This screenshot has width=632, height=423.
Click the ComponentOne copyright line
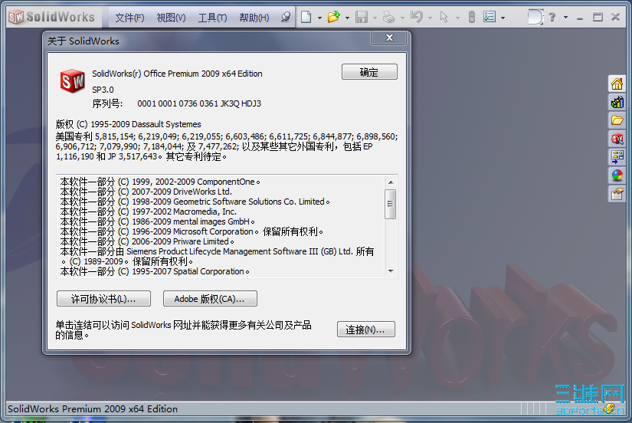tap(160, 182)
